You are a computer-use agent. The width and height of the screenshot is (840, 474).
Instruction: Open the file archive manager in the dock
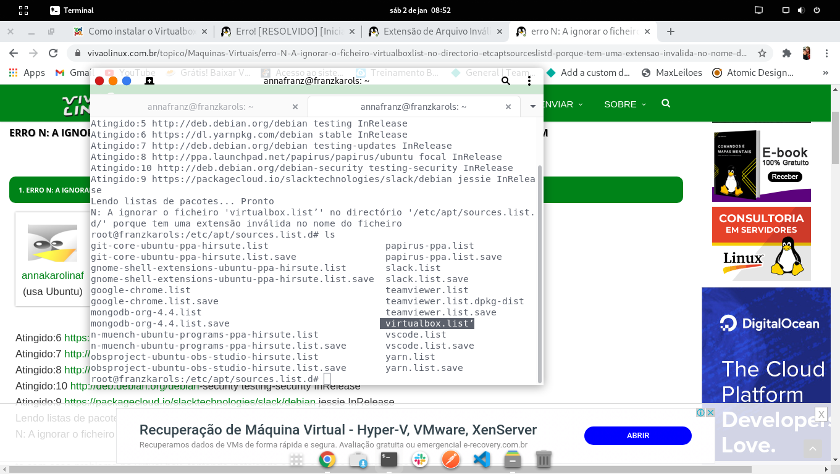tap(513, 459)
